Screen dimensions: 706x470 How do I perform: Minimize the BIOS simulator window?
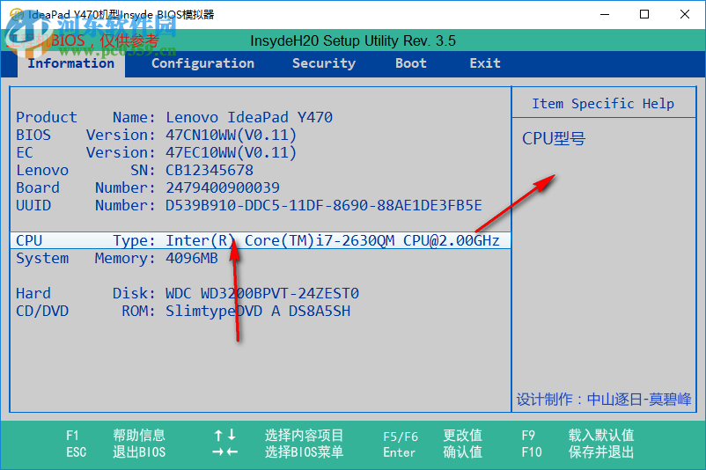(x=605, y=14)
